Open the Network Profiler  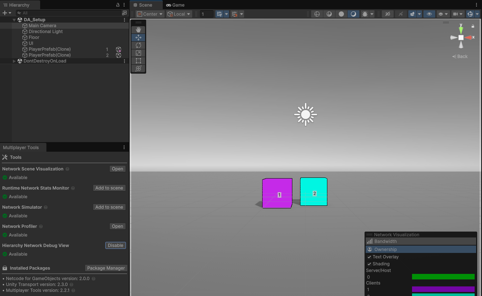117,226
